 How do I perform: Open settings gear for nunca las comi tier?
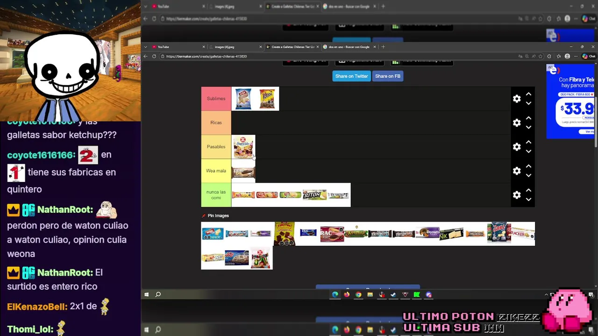pyautogui.click(x=517, y=195)
